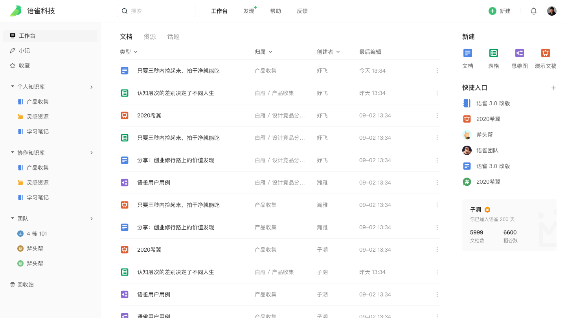Switch to the 资源 tab

coord(150,37)
